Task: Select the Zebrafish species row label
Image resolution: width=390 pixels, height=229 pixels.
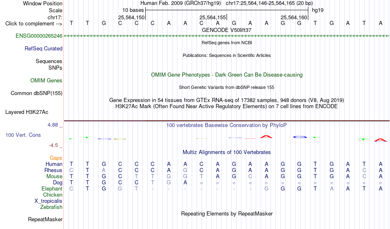Action: click(x=51, y=207)
